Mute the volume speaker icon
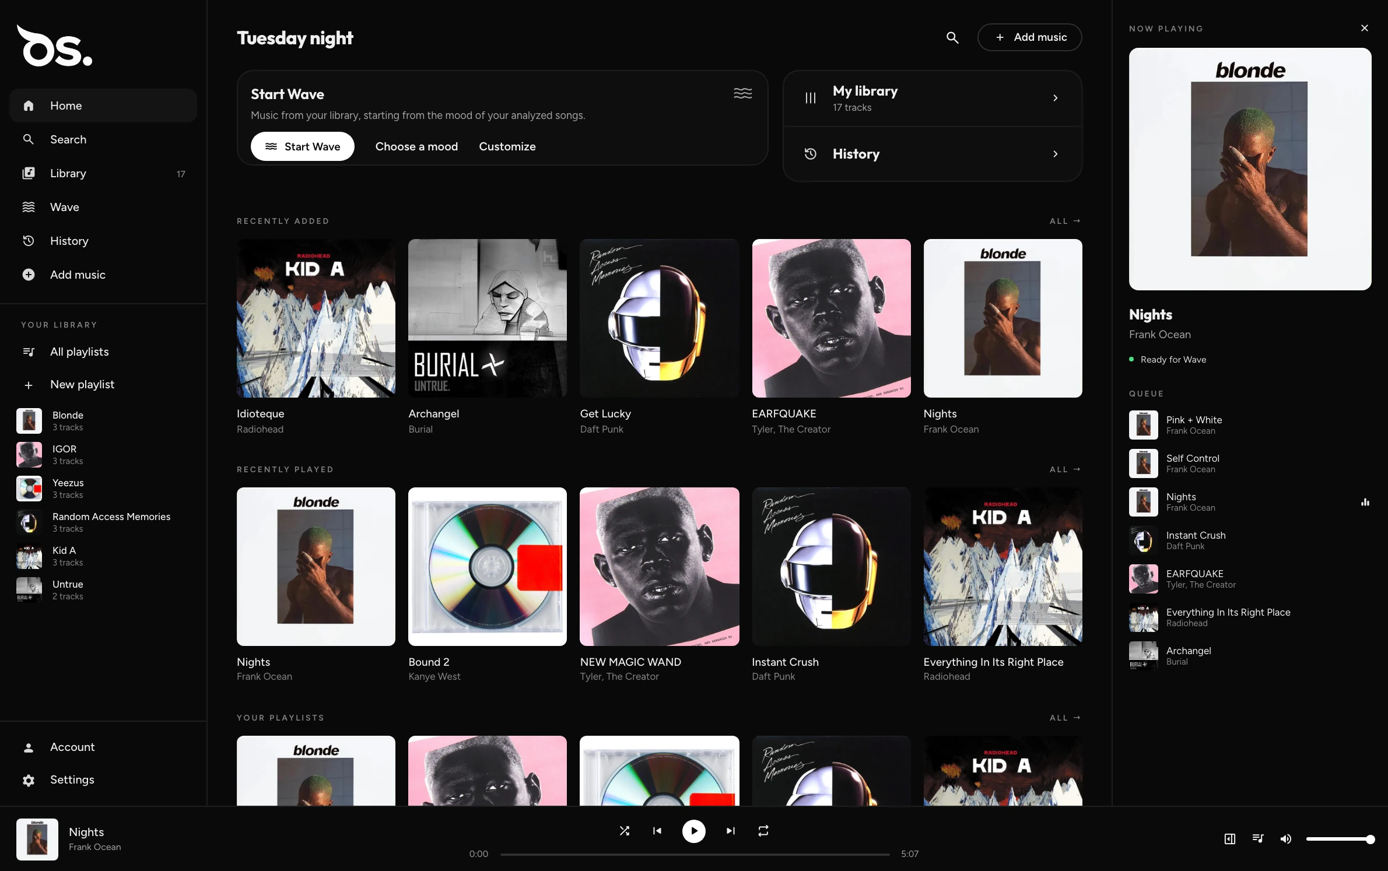The width and height of the screenshot is (1388, 871). tap(1285, 839)
